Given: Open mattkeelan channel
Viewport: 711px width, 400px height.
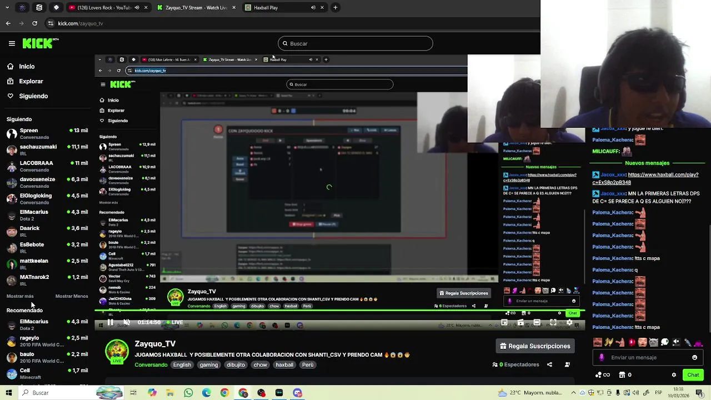Looking at the screenshot, I should [x=47, y=263].
